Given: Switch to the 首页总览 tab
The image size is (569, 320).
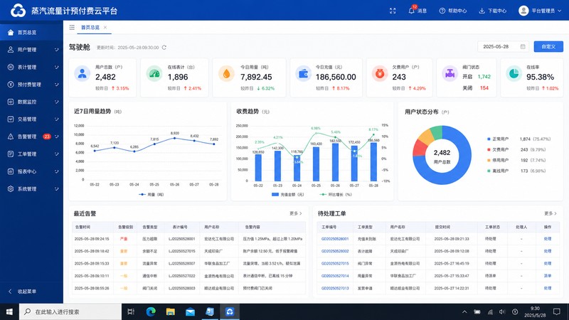Looking at the screenshot, I should [x=90, y=27].
